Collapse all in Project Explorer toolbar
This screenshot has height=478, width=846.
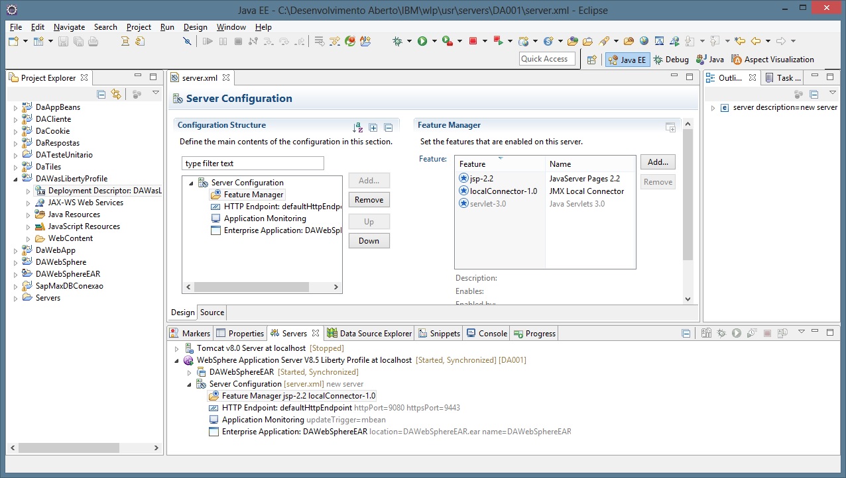pyautogui.click(x=101, y=95)
